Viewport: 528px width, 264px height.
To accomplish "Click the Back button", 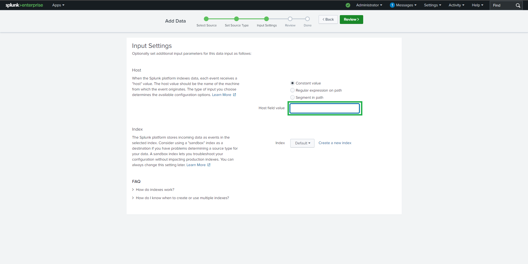I will click(328, 19).
